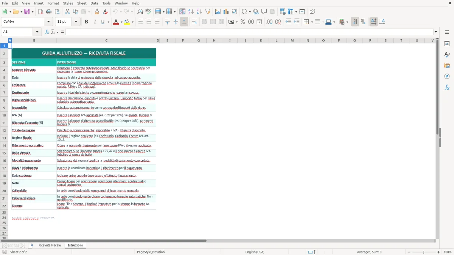The width and height of the screenshot is (454, 255).
Task: Expand the Conditional Formatting dropdown arrow
Action: click(347, 22)
